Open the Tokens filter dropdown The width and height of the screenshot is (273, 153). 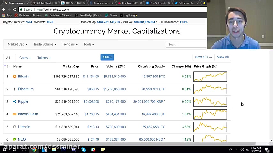click(44, 58)
